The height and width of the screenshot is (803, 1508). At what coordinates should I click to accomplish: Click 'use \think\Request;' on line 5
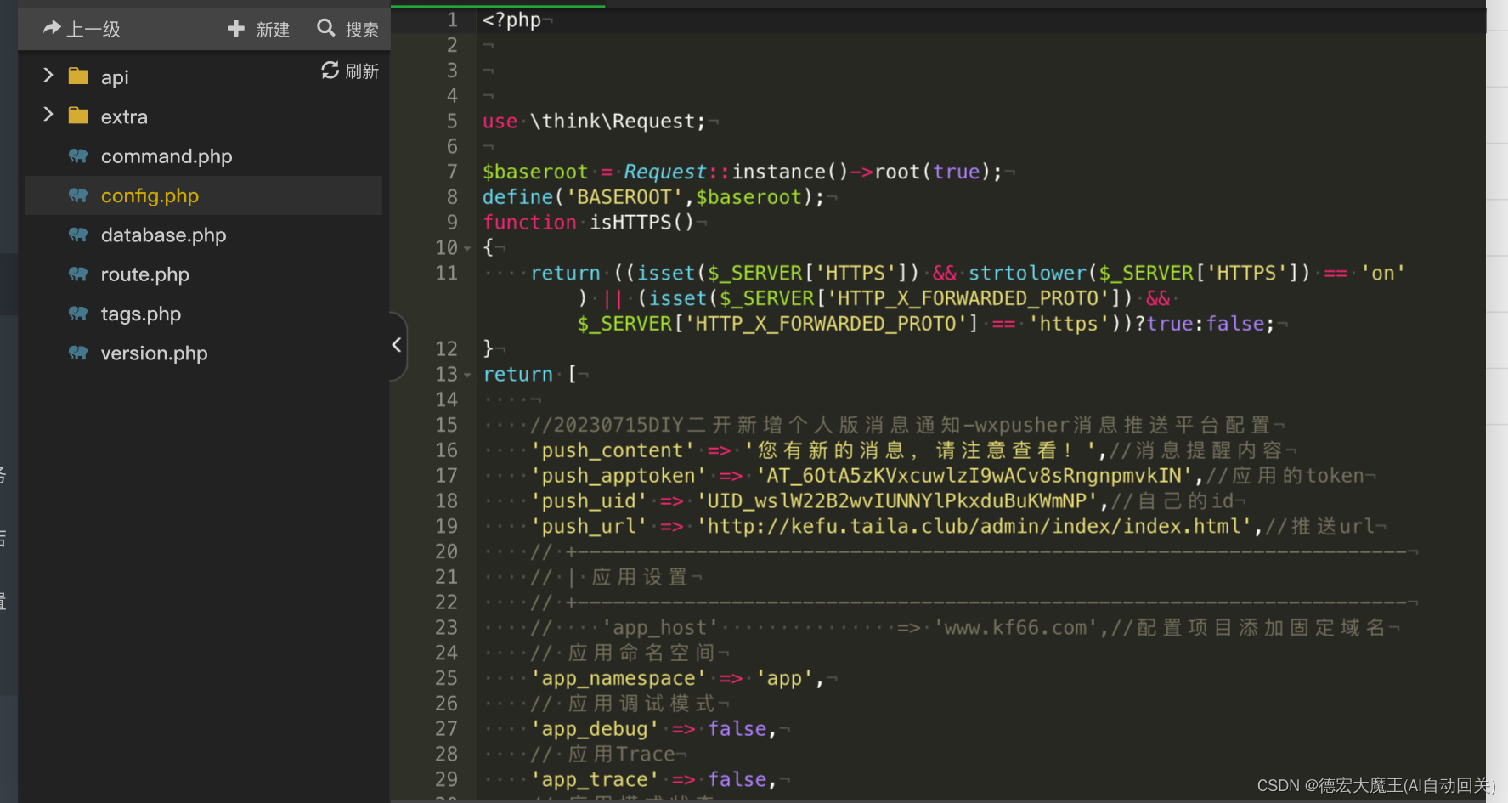[x=594, y=122]
